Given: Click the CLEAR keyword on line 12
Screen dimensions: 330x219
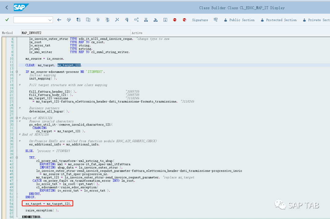Looking at the screenshot, I should [x=30, y=65].
